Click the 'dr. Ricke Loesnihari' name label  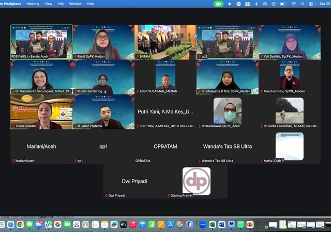point(291,126)
